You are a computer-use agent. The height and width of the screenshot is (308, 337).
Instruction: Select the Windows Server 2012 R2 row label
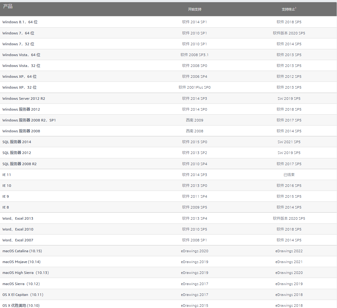[24, 99]
